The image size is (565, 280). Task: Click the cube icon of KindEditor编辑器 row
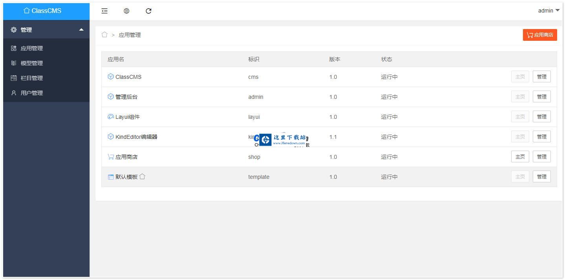111,136
